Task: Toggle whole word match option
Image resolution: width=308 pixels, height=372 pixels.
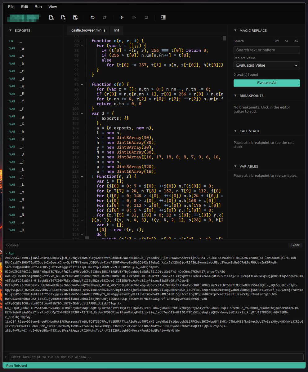Action: coord(296,41)
